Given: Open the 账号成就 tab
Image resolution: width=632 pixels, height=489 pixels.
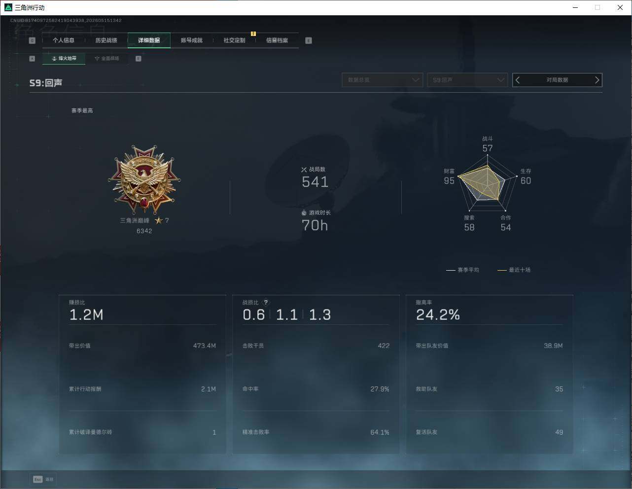Looking at the screenshot, I should (192, 40).
